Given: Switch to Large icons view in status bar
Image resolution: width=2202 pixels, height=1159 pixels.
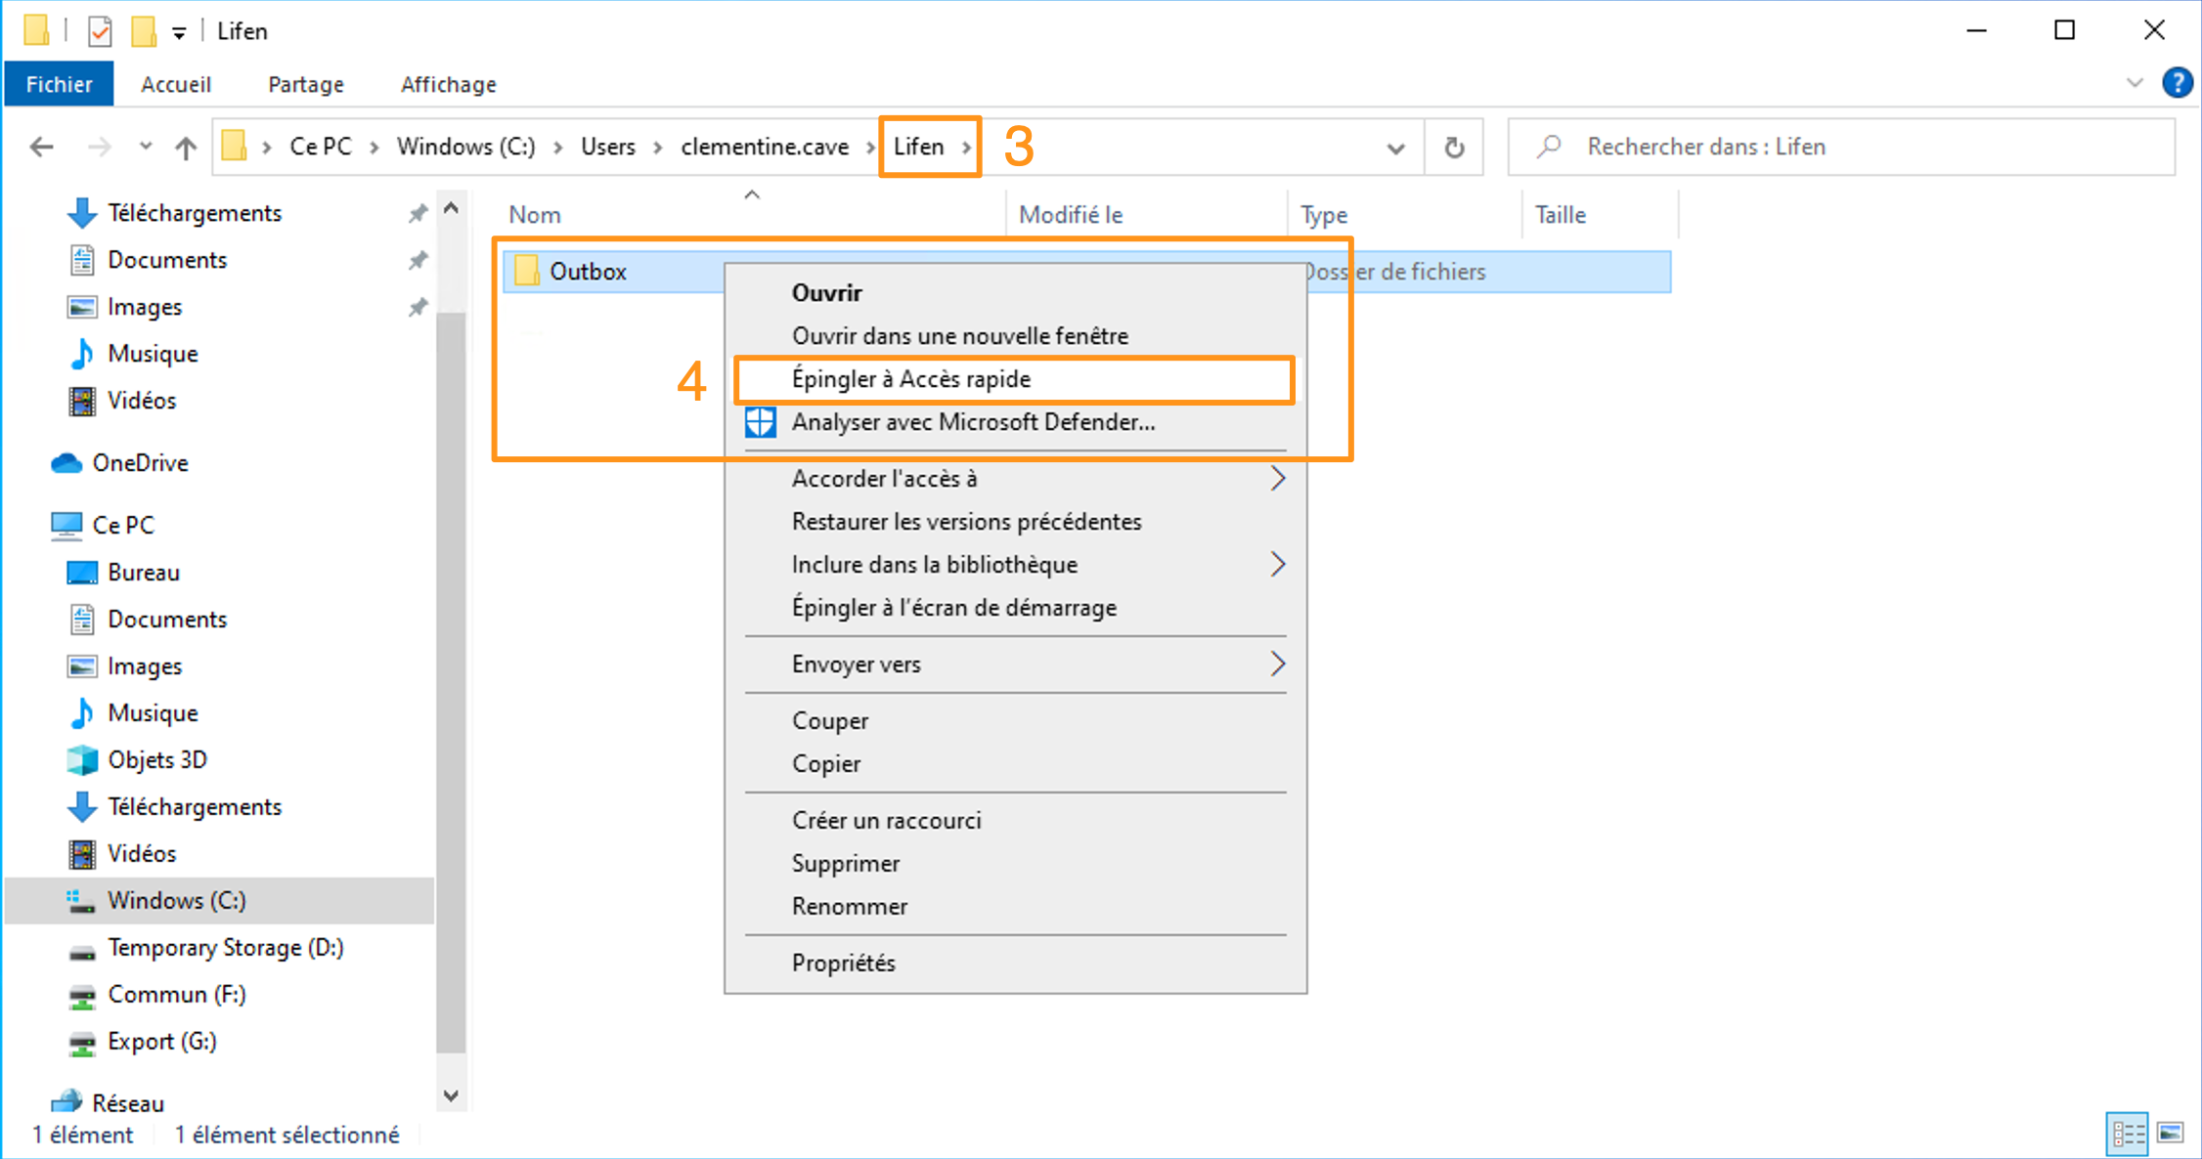Looking at the screenshot, I should [x=2171, y=1134].
